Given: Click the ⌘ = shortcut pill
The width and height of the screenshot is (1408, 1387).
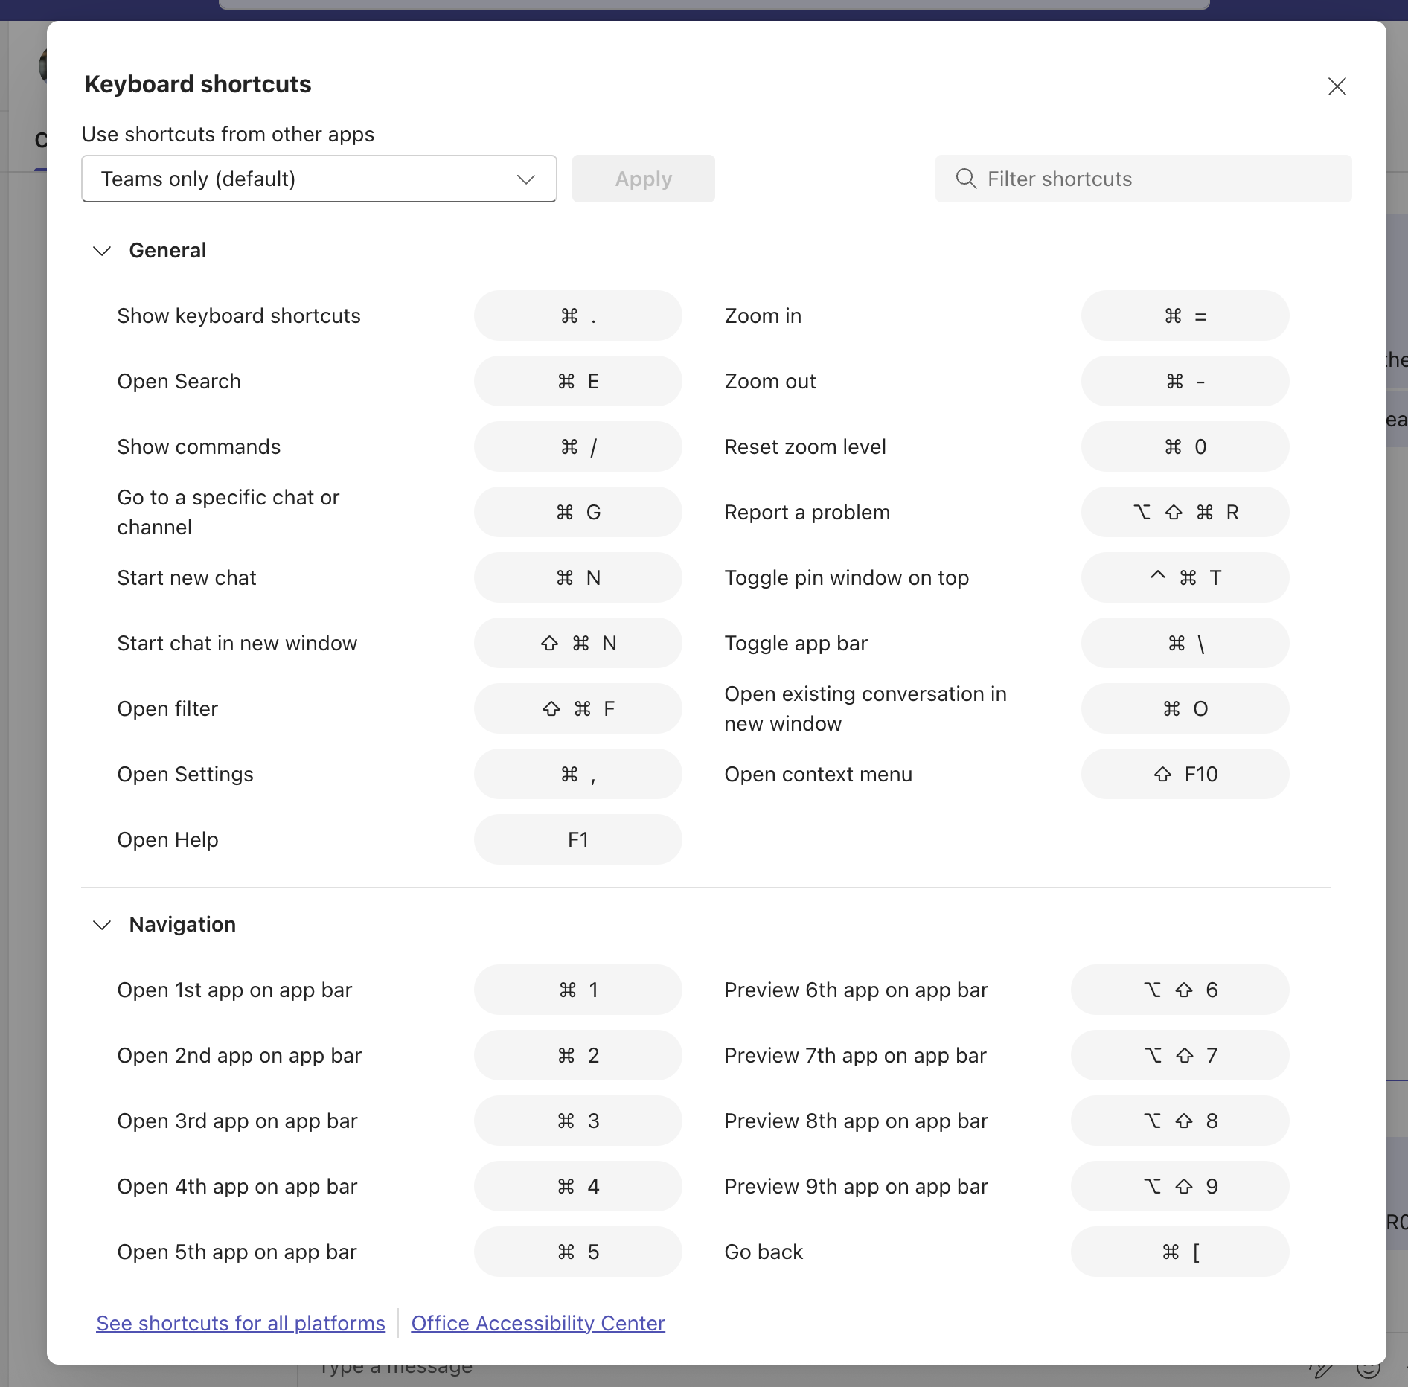Looking at the screenshot, I should point(1185,315).
